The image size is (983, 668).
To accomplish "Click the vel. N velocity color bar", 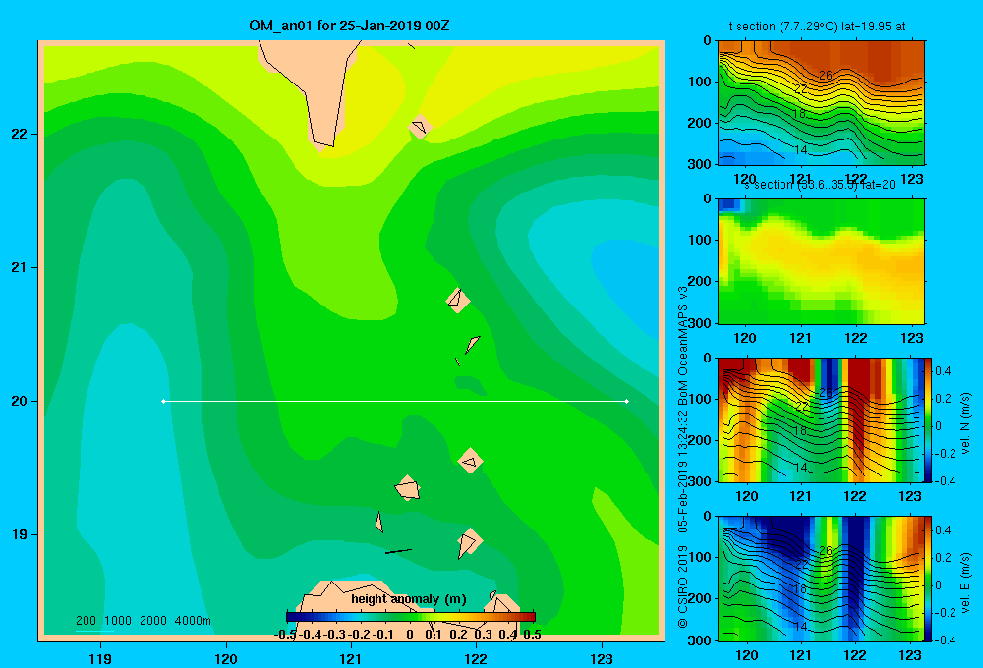I will point(929,419).
